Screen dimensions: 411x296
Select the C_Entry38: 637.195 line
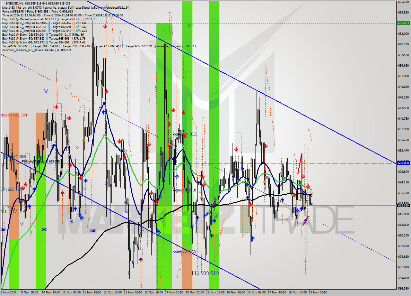coord(44,23)
